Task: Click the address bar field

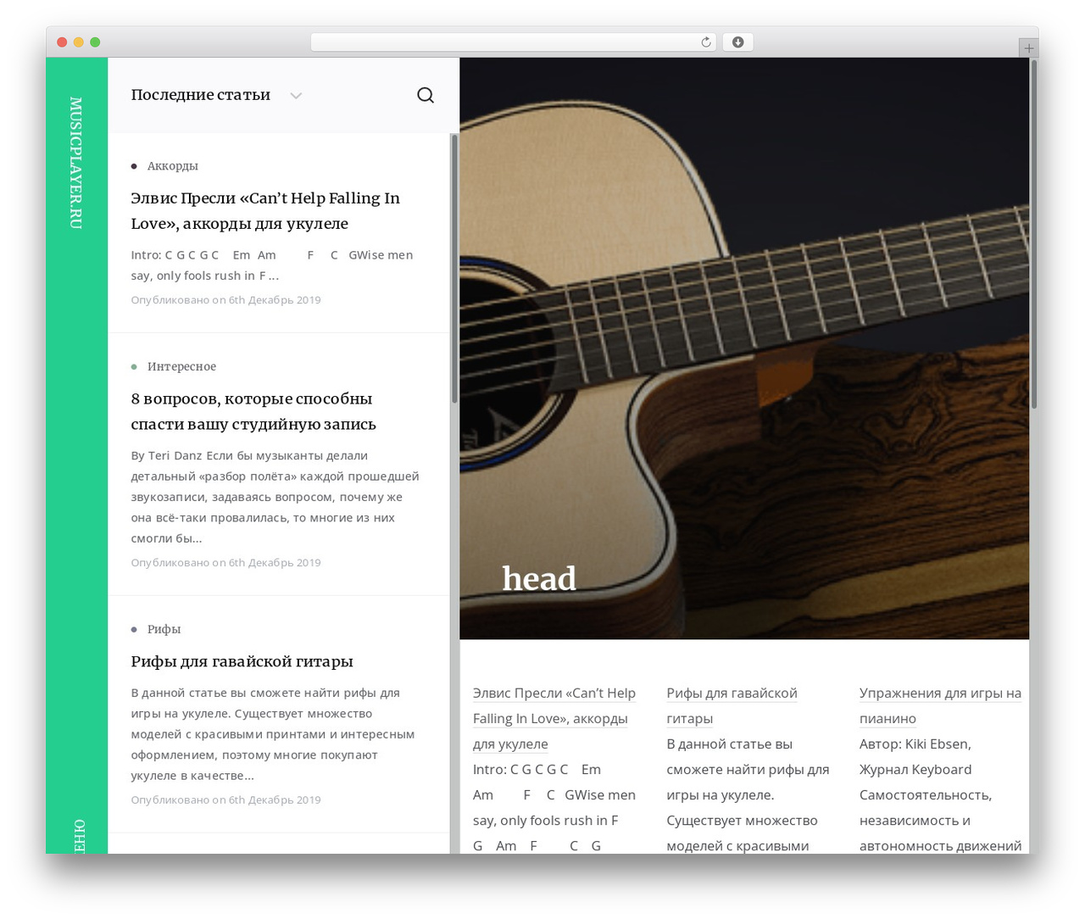Action: click(x=513, y=42)
